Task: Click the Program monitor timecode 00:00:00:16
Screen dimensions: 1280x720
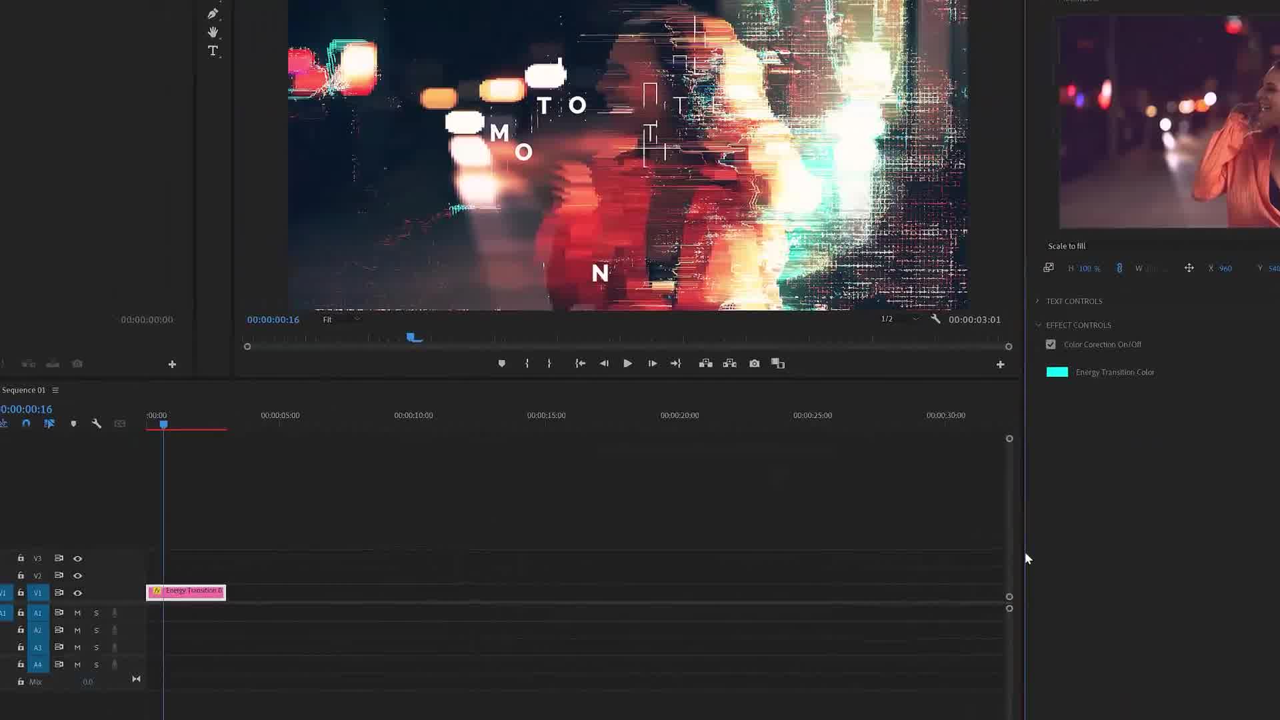Action: 273,319
